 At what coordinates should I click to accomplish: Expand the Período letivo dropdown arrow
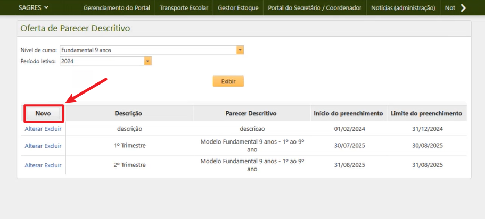148,61
